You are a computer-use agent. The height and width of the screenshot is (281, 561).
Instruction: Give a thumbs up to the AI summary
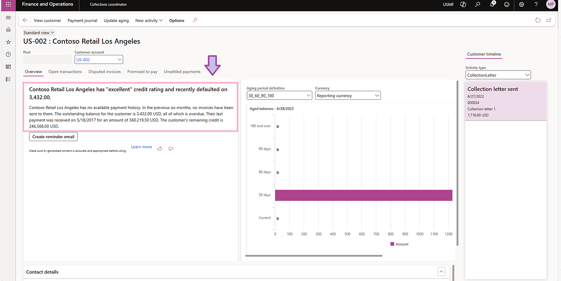(x=160, y=149)
